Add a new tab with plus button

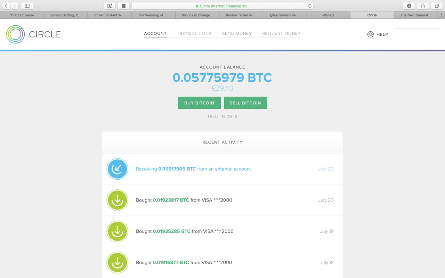(442, 15)
